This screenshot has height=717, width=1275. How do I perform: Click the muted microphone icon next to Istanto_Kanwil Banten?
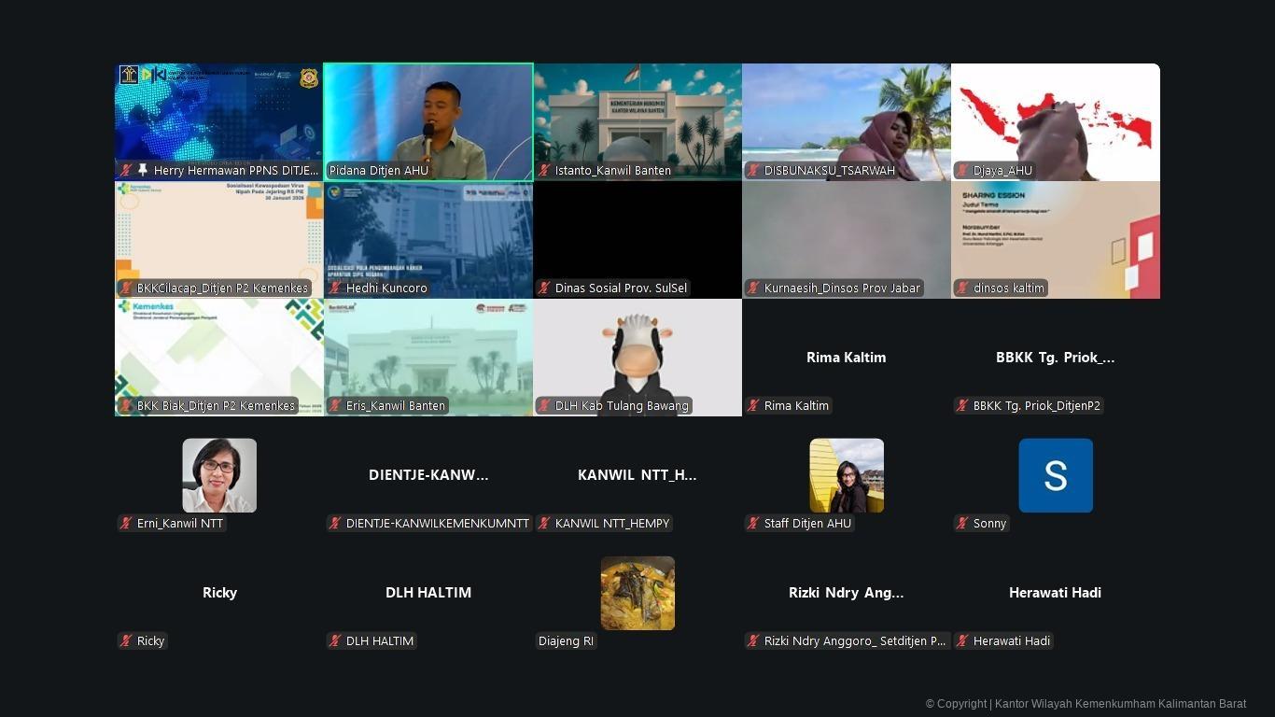544,171
